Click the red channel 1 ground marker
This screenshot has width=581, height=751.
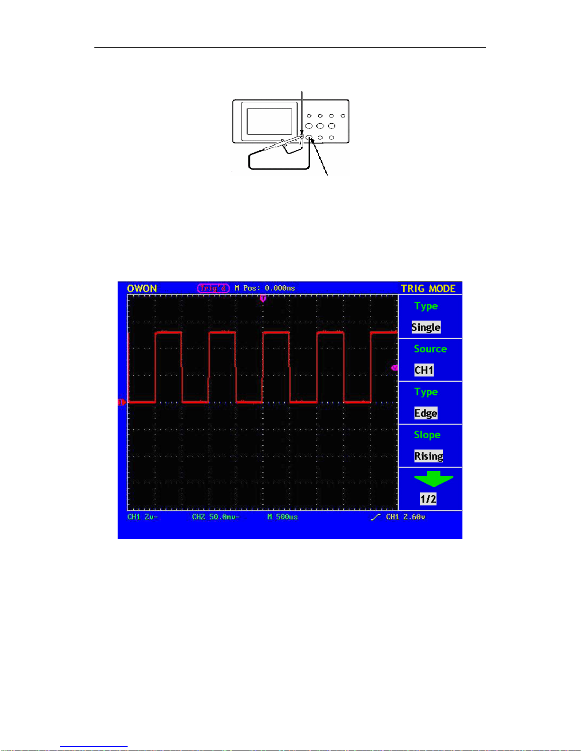point(121,402)
